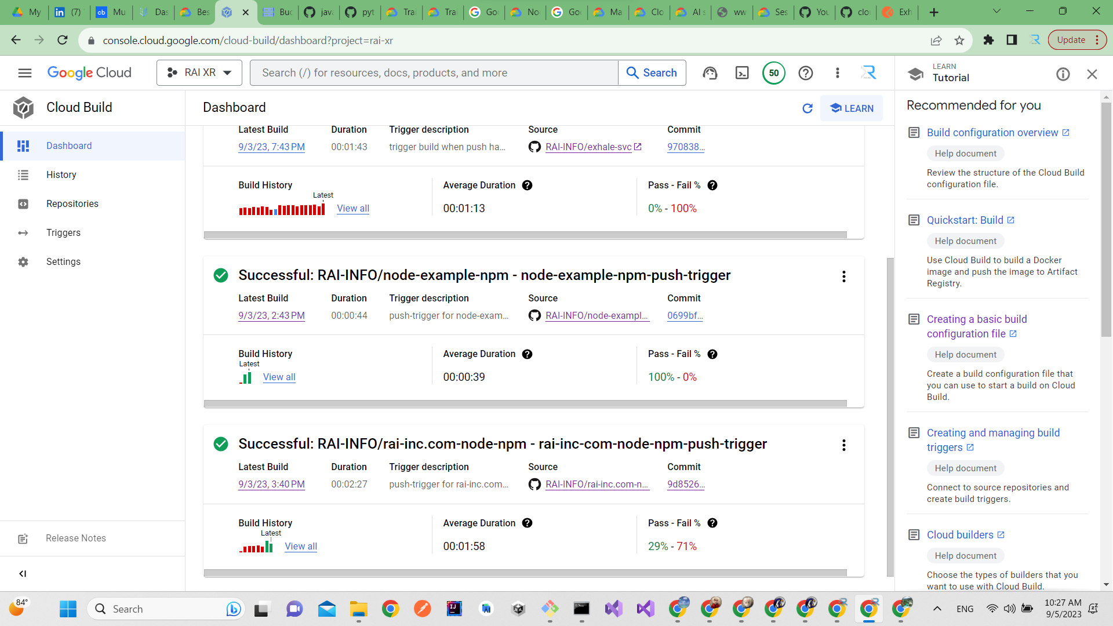View remaining free trial credits badge showing 50
Viewport: 1113px width, 626px height.
[x=773, y=72]
